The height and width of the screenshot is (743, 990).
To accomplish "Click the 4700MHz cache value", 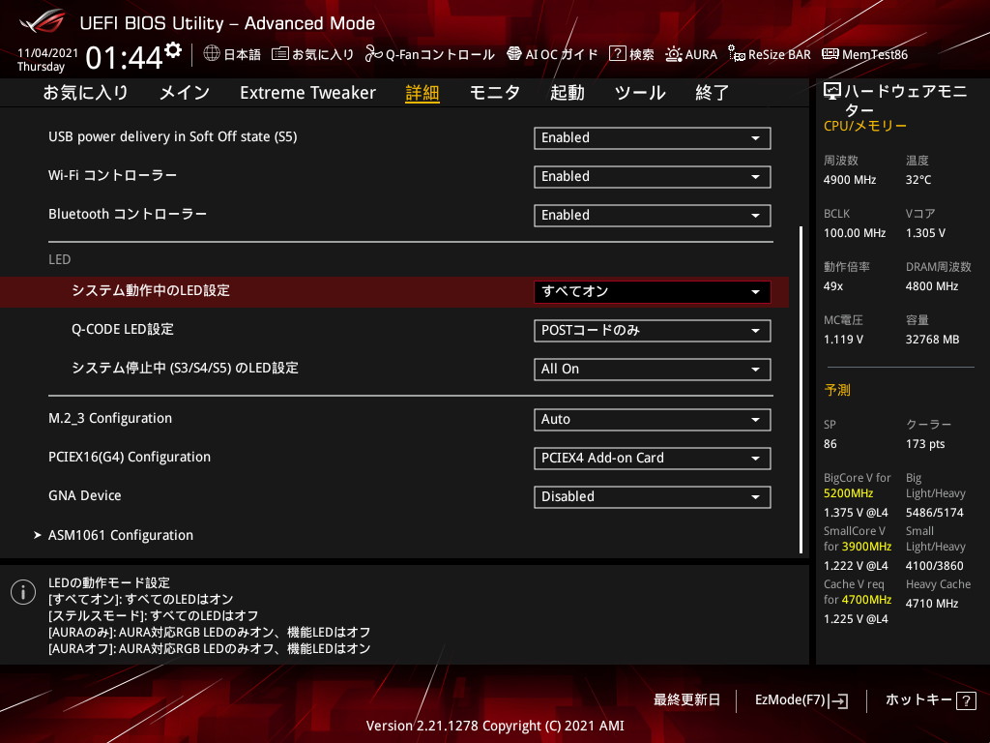I will 866,600.
